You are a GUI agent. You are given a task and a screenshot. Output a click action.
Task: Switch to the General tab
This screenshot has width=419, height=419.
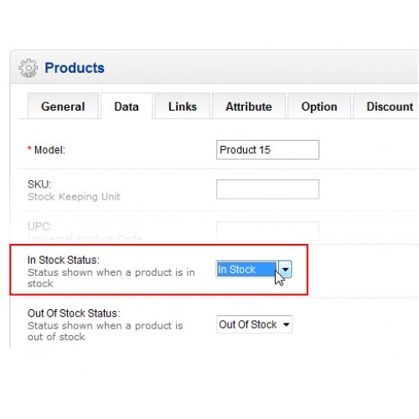(63, 106)
